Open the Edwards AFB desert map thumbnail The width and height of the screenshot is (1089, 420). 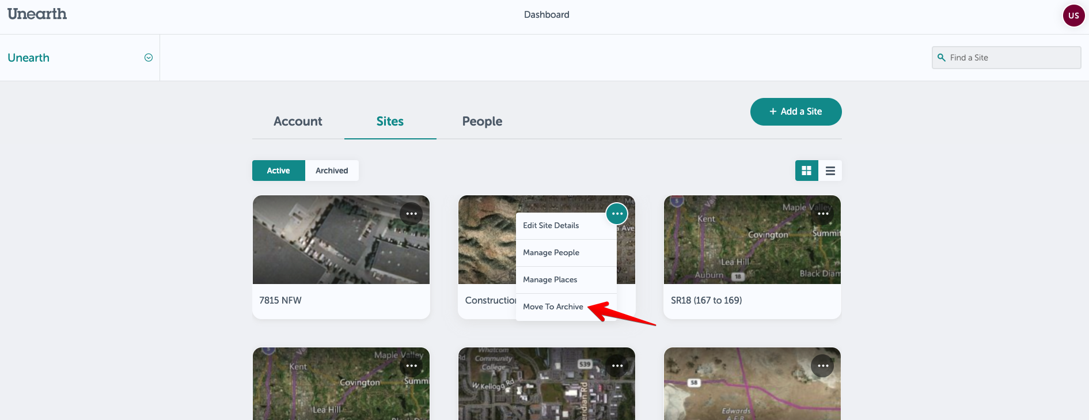(x=752, y=384)
